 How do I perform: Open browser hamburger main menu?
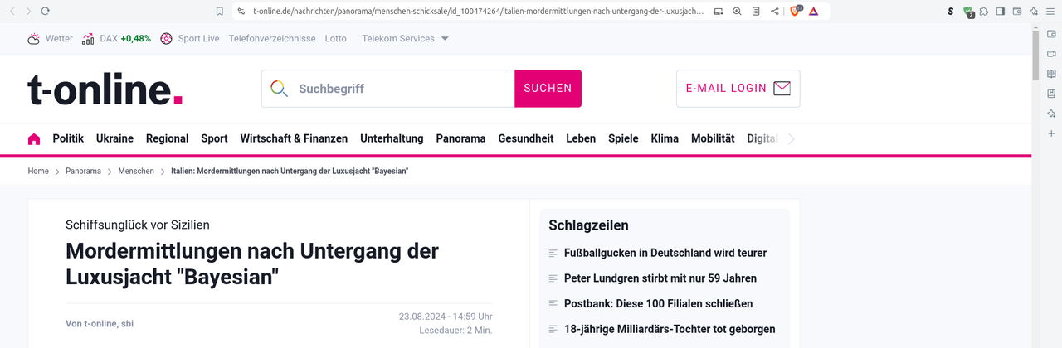[x=1050, y=11]
